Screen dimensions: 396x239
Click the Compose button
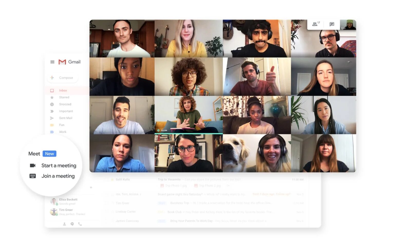point(63,78)
